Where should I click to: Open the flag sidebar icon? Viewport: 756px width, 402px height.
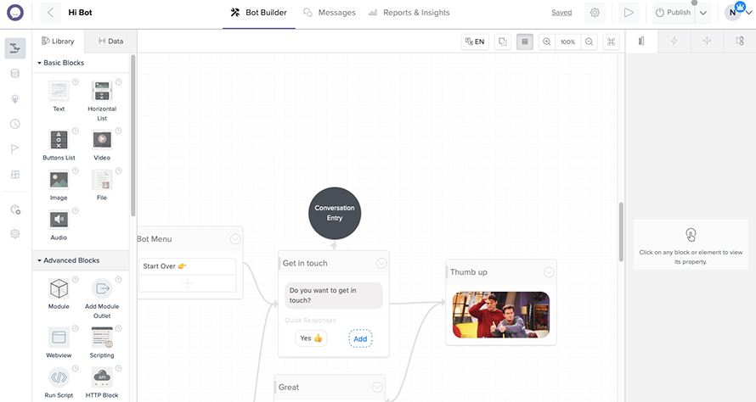coord(15,148)
